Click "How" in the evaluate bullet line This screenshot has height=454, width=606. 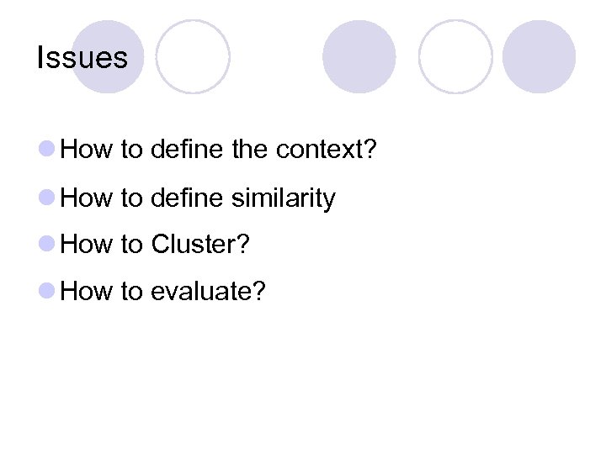[x=88, y=292]
